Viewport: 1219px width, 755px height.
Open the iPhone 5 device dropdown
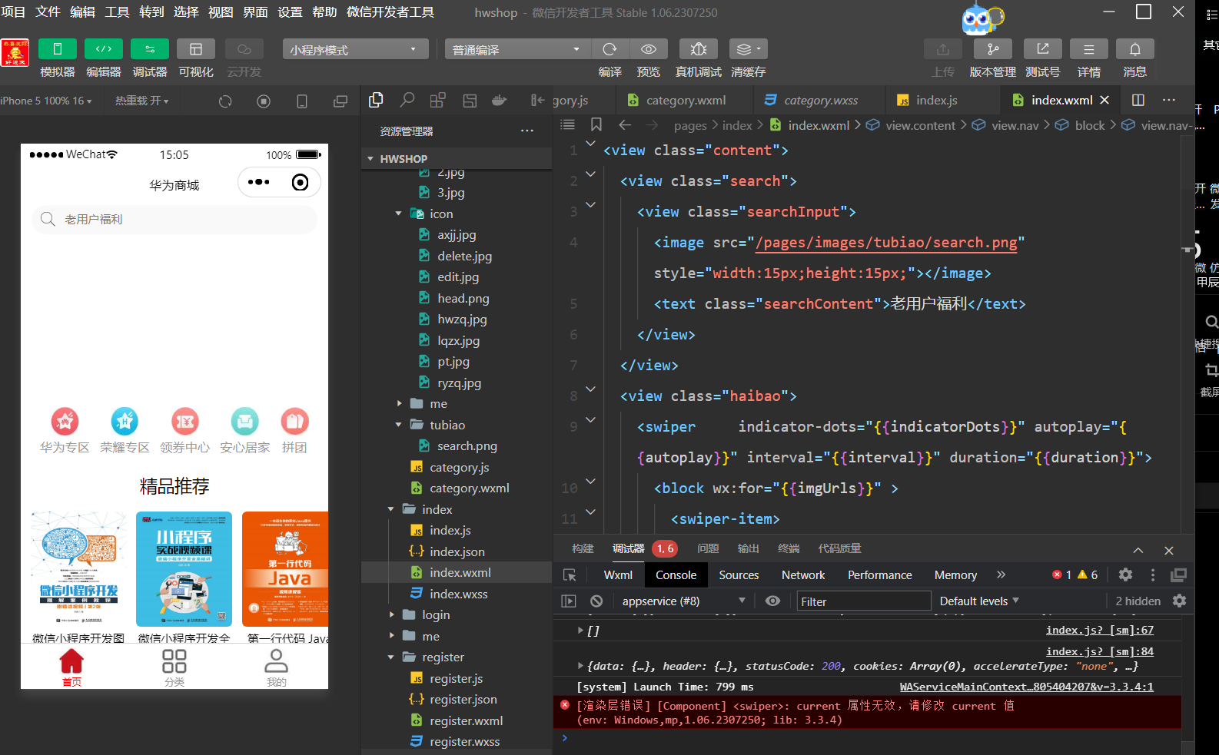(46, 101)
